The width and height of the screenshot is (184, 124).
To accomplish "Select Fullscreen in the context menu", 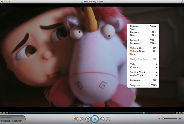I will 143,80.
